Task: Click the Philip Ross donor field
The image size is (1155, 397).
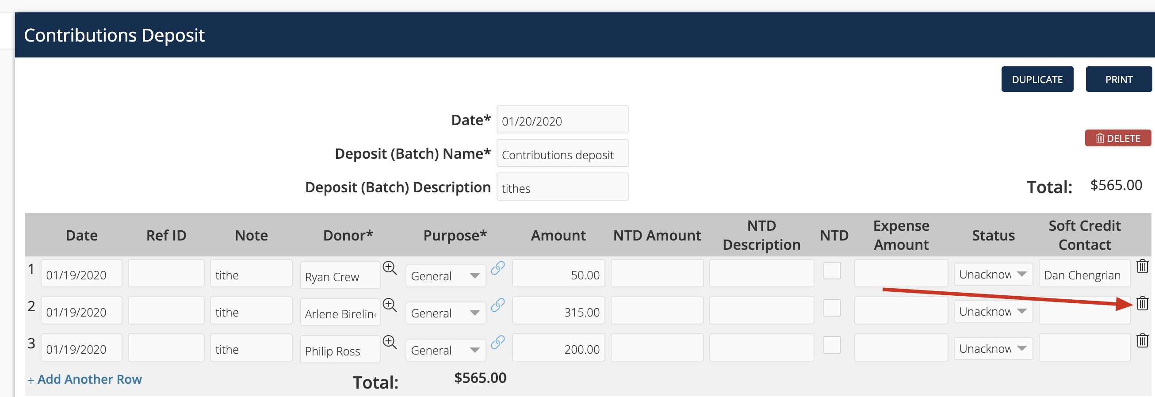Action: pos(340,350)
